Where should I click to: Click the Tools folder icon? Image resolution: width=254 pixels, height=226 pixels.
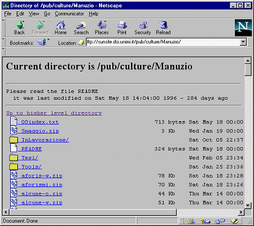click(14, 166)
